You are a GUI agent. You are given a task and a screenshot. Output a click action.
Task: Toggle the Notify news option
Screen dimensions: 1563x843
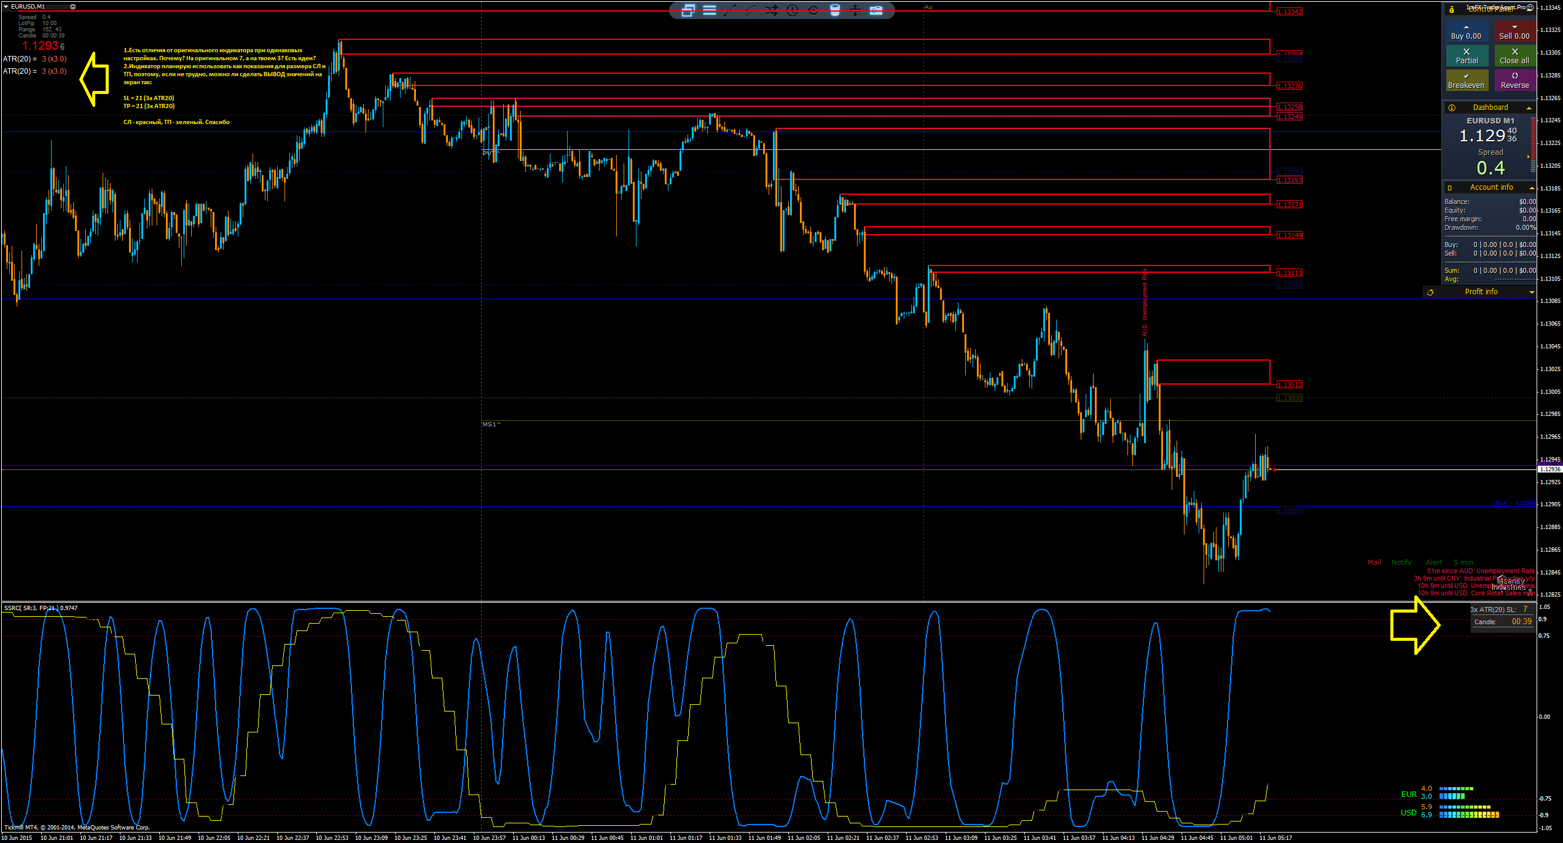pos(1401,562)
